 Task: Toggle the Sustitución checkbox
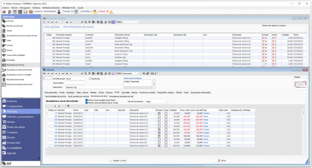[90, 79]
